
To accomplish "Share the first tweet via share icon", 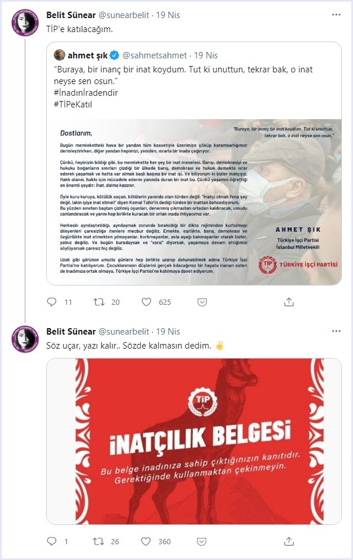I will click(289, 302).
